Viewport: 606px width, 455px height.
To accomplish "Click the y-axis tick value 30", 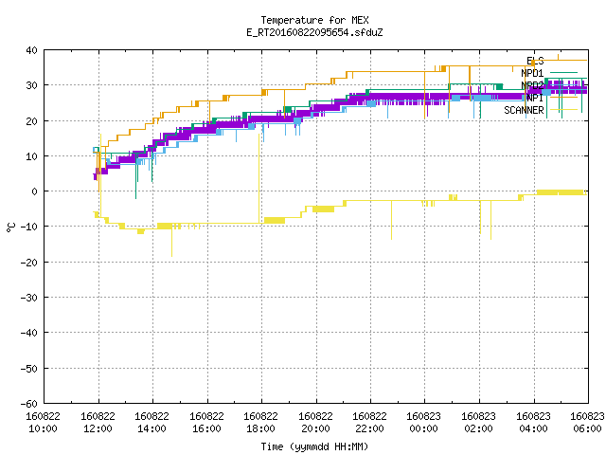I will [x=31, y=85].
